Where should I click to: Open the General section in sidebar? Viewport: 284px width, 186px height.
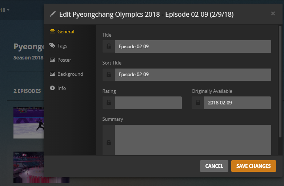click(x=62, y=32)
